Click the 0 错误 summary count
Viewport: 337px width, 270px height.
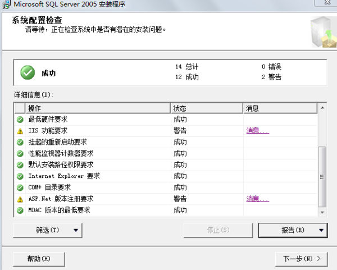click(x=271, y=67)
